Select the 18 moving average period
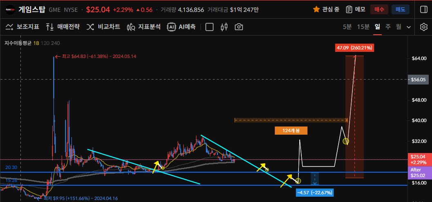This screenshot has height=202, width=432. [x=36, y=43]
